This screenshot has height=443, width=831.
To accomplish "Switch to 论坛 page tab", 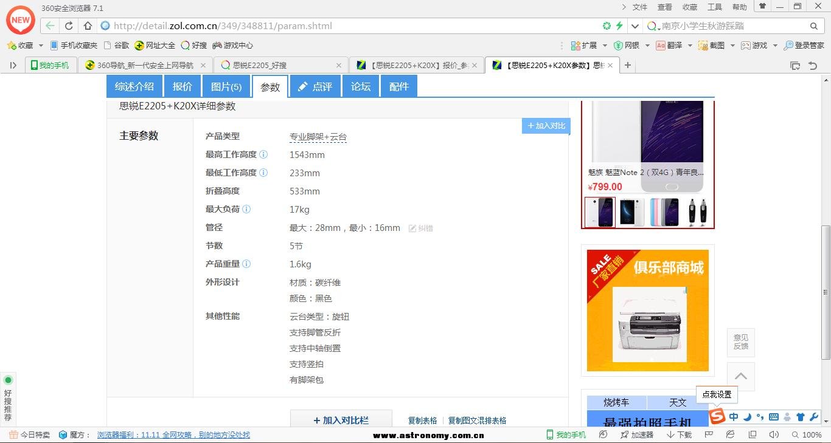I will pos(361,86).
